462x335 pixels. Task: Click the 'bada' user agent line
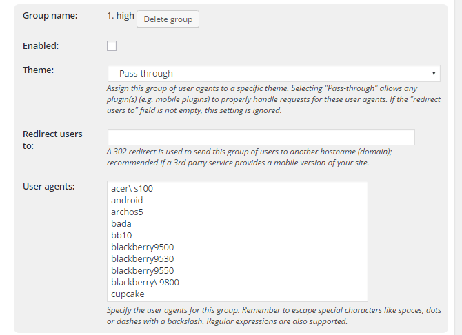point(121,224)
